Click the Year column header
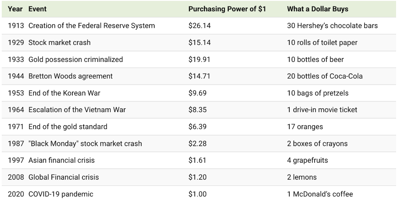Image resolution: width=400 pixels, height=209 pixels. [x=15, y=9]
